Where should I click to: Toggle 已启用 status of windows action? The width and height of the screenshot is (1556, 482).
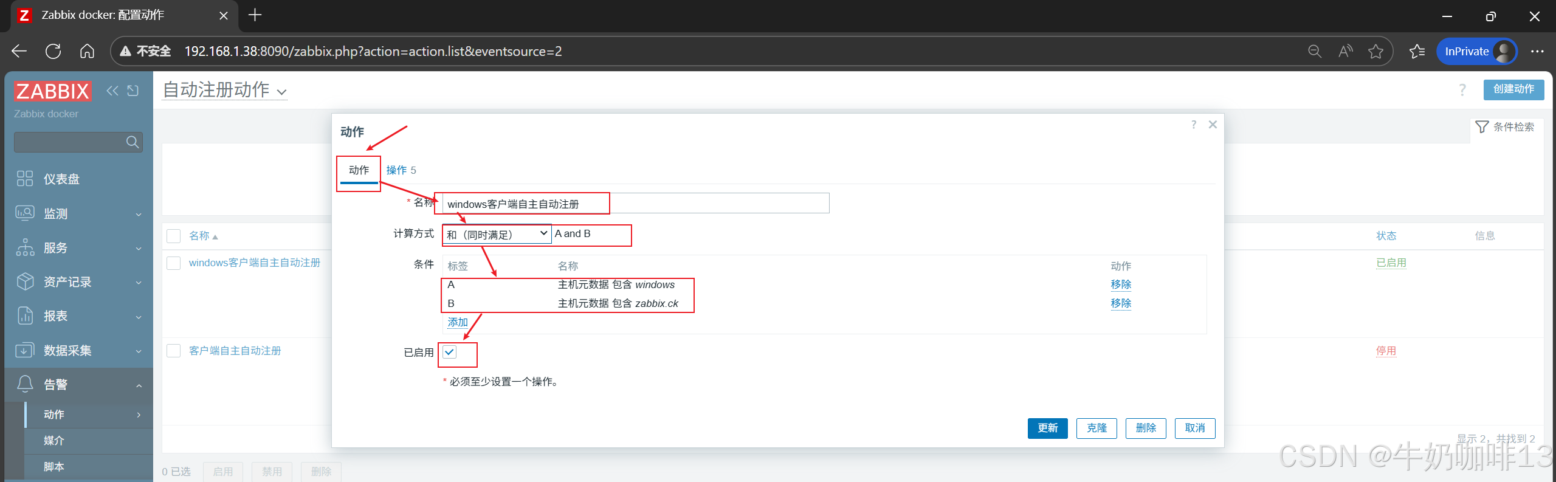click(x=1391, y=263)
